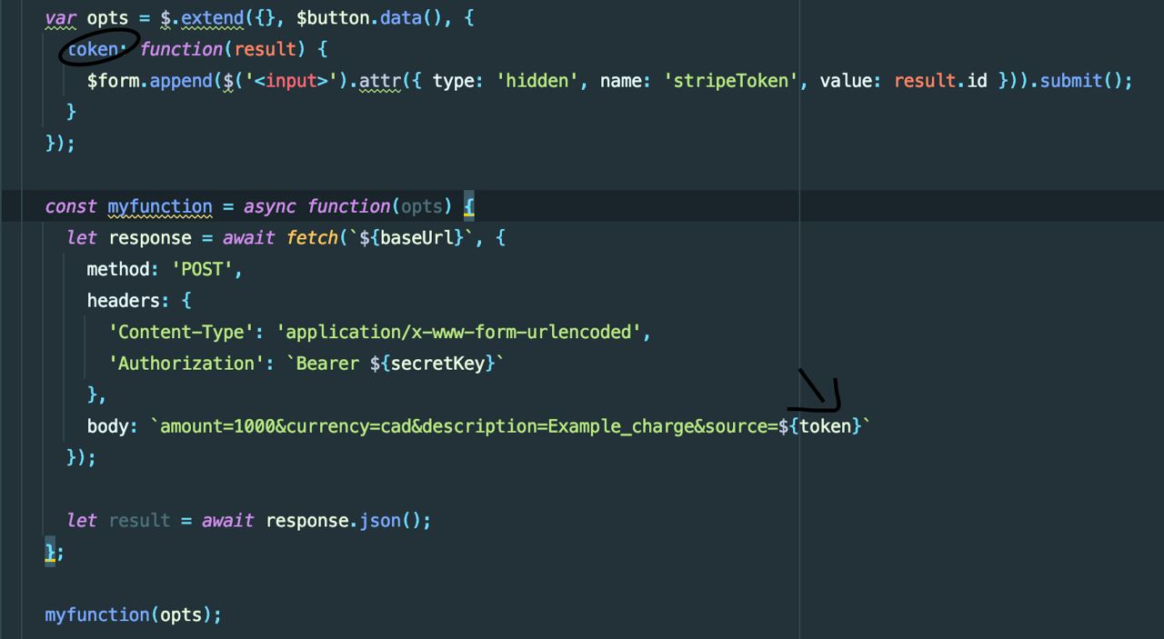
Task: Click the 'submit' method call
Action: [1071, 80]
